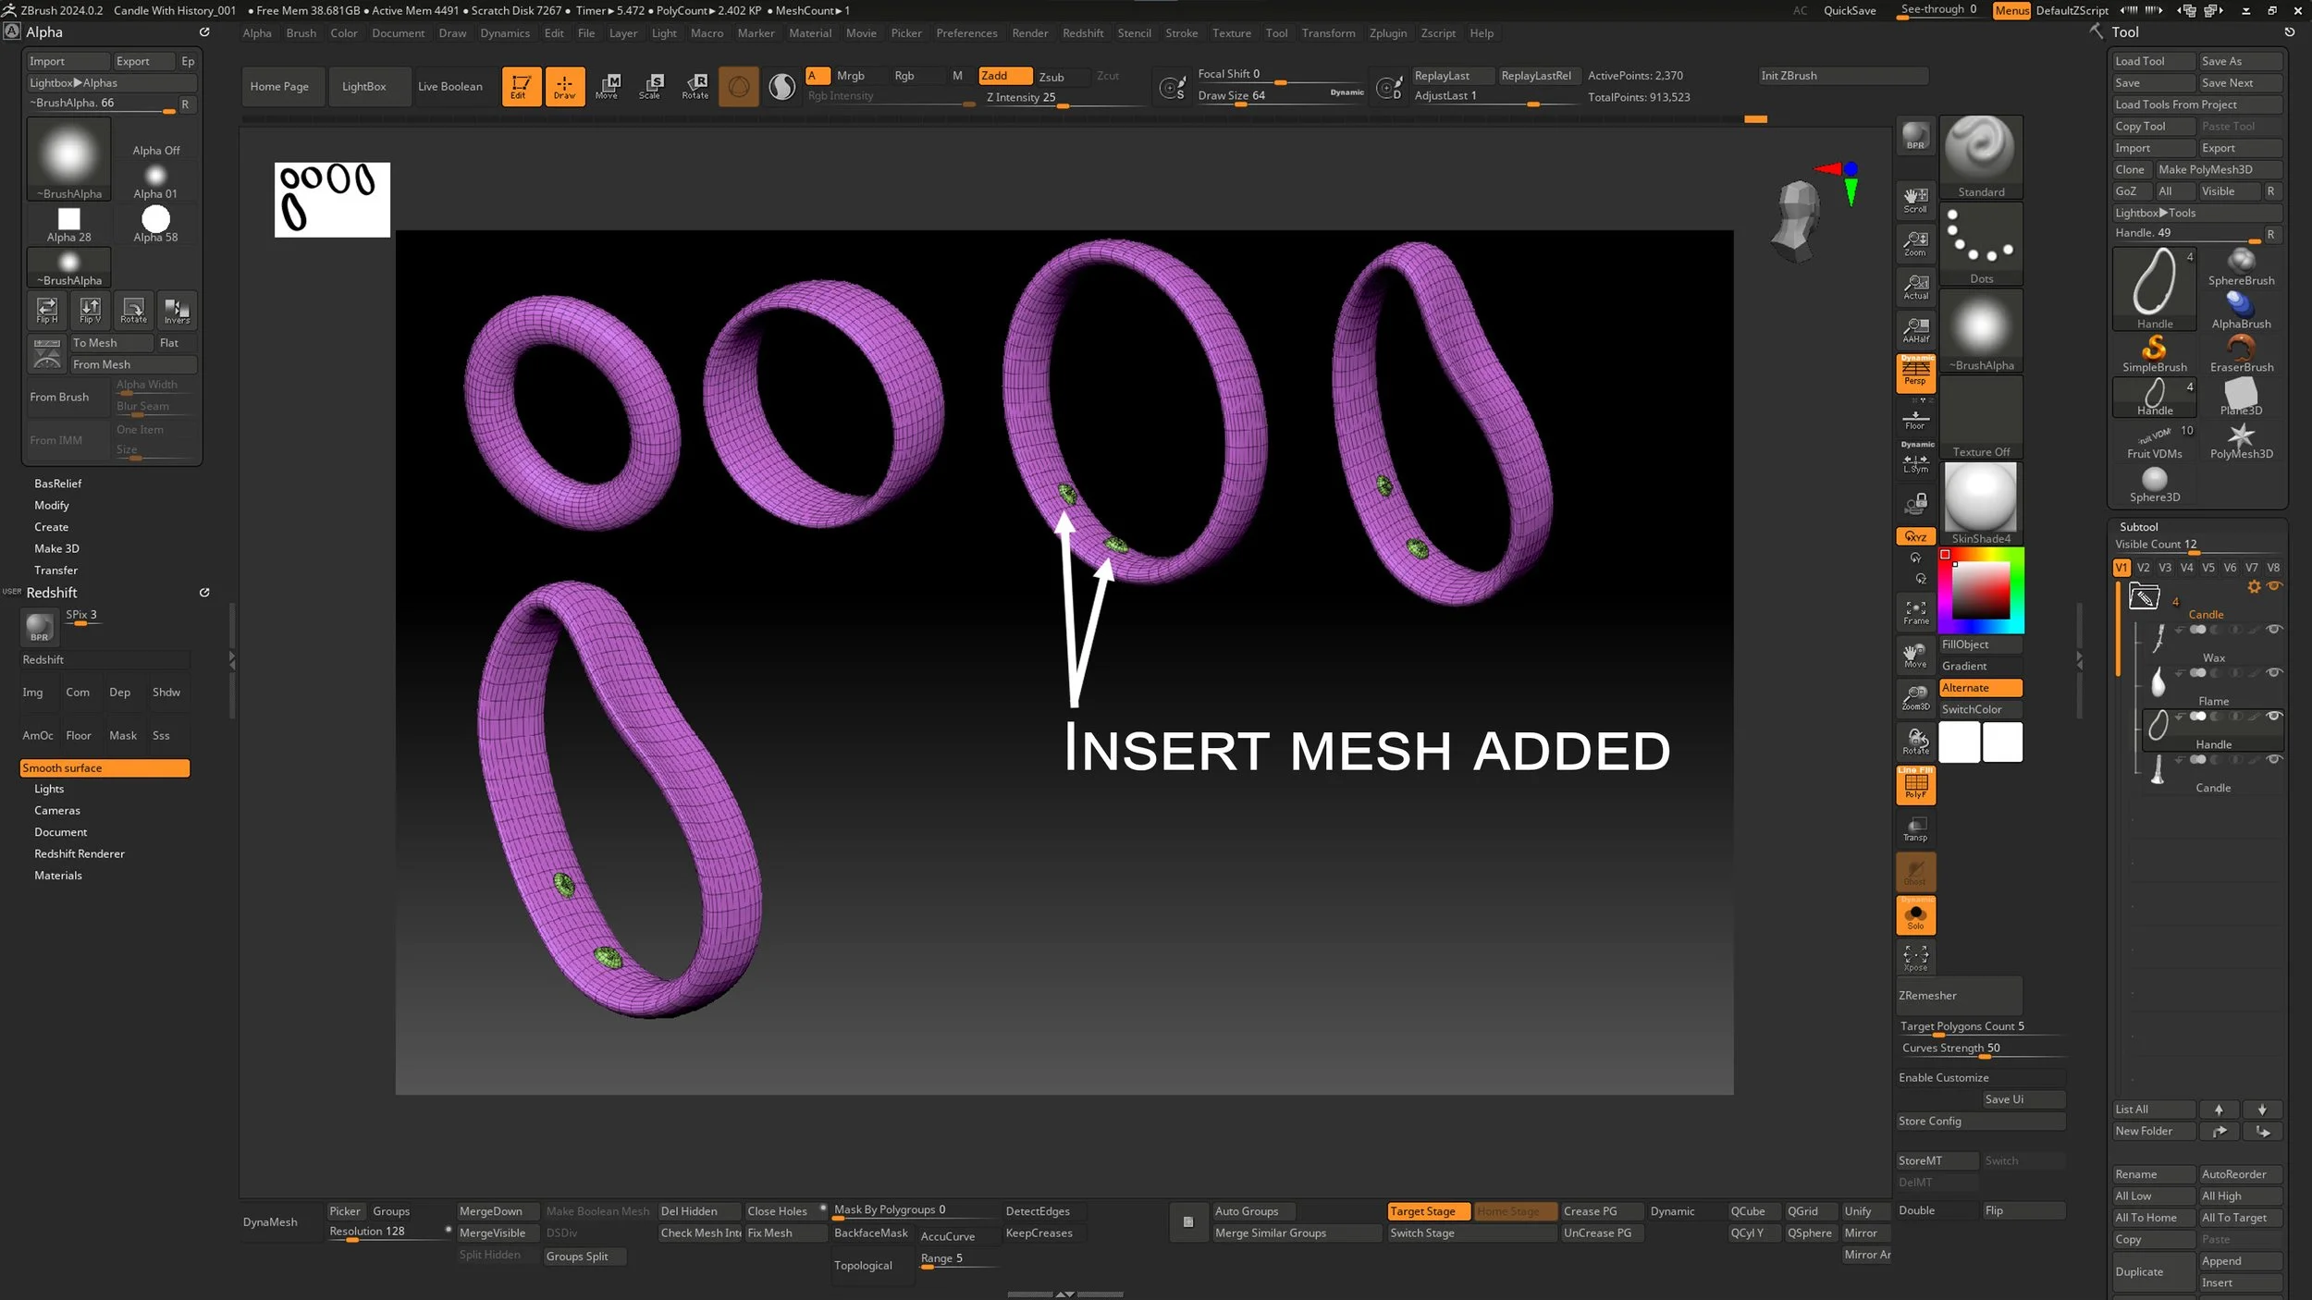
Task: Expand the Redshift Renderer section
Action: [80, 854]
